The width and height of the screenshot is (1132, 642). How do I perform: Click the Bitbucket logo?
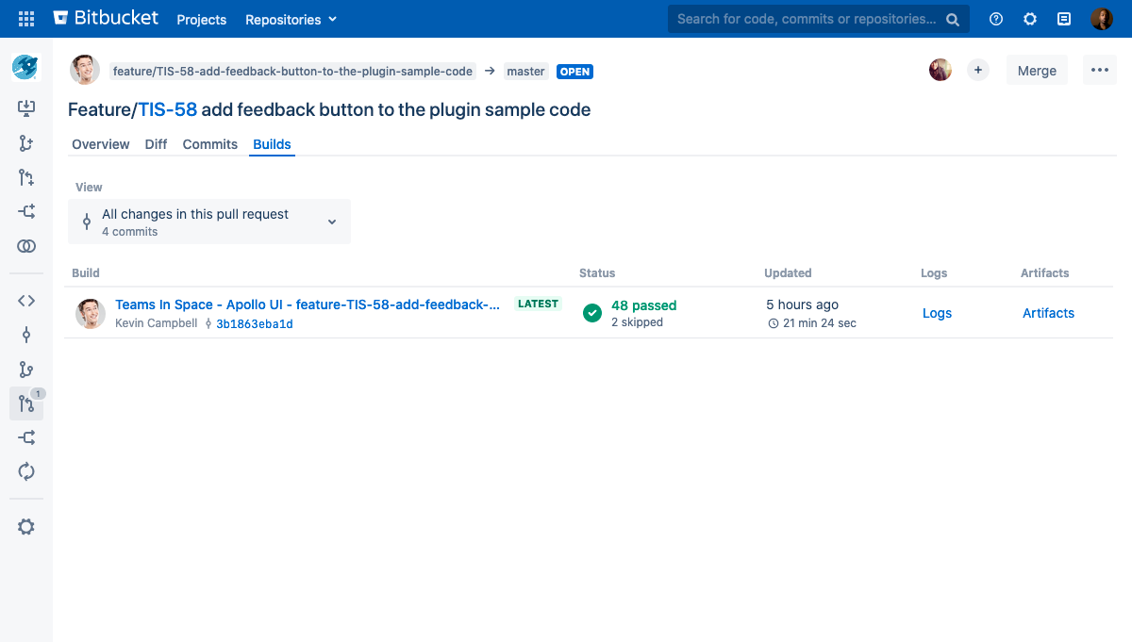click(106, 18)
